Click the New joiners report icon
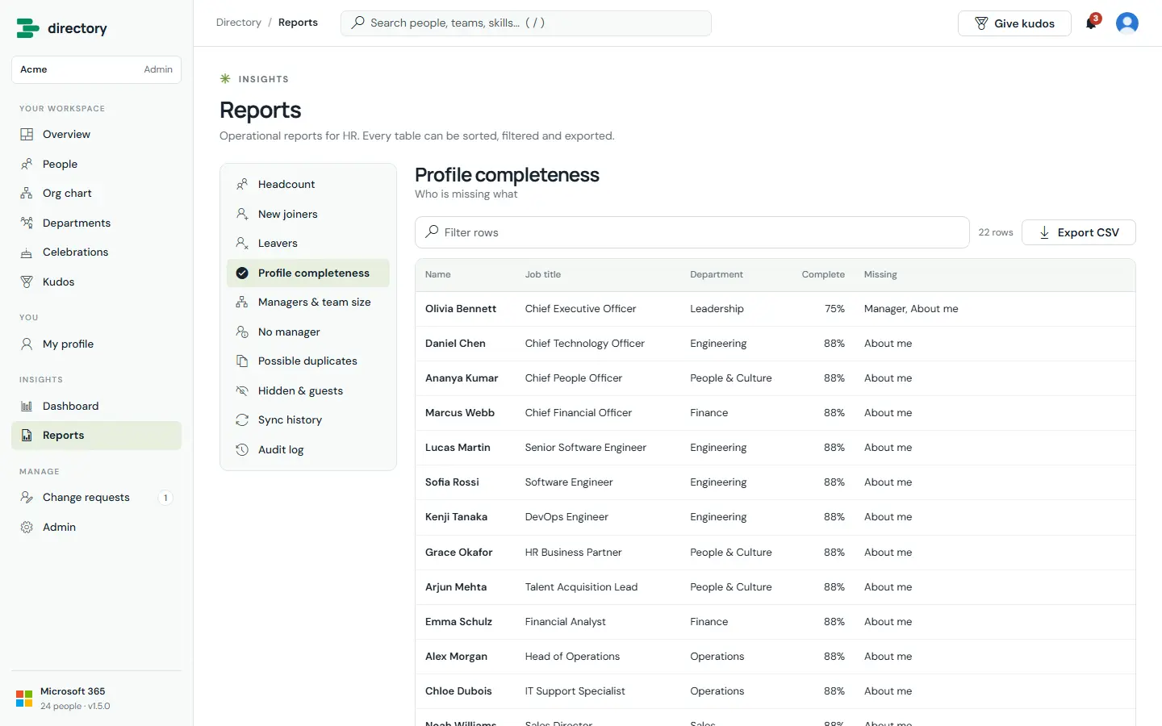 pyautogui.click(x=242, y=214)
